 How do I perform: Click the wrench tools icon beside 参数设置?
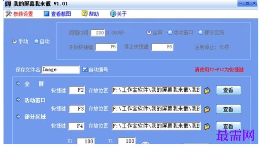9,14
